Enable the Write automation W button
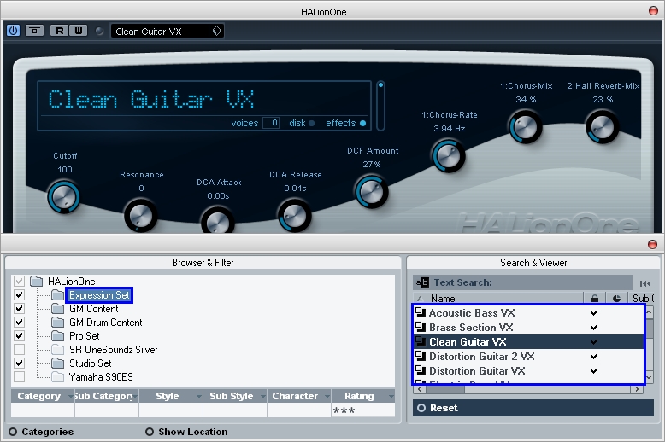Image resolution: width=665 pixels, height=442 pixels. 79,31
